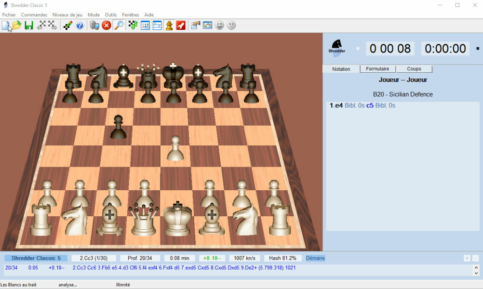Click the minus button in engine panel
Screen dimensions: 483x289
coord(475,258)
